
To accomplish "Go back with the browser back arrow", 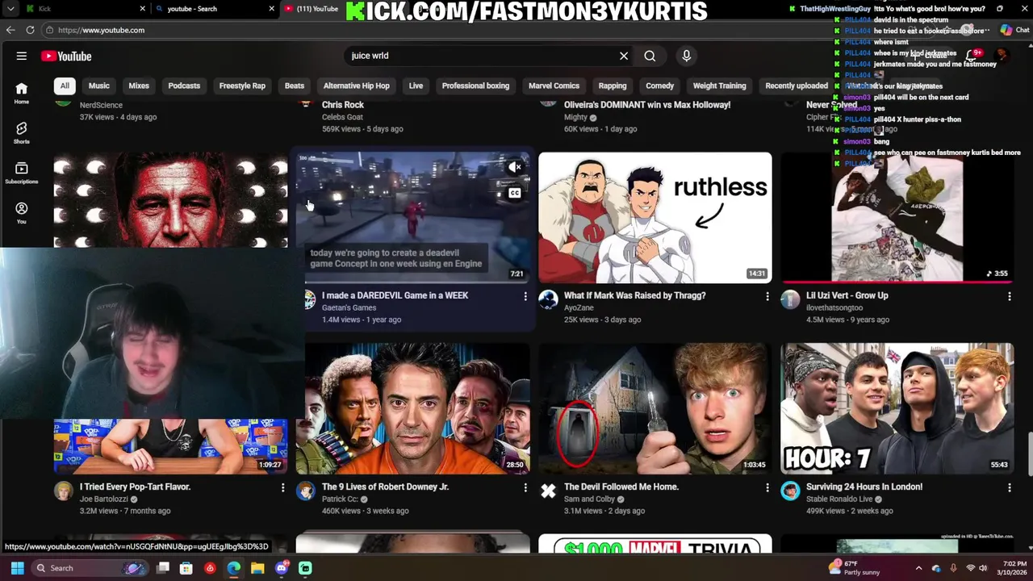I will [10, 30].
